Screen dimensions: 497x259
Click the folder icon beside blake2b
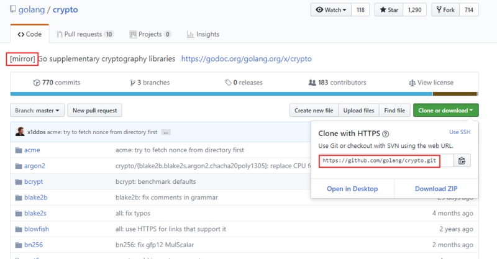point(19,198)
